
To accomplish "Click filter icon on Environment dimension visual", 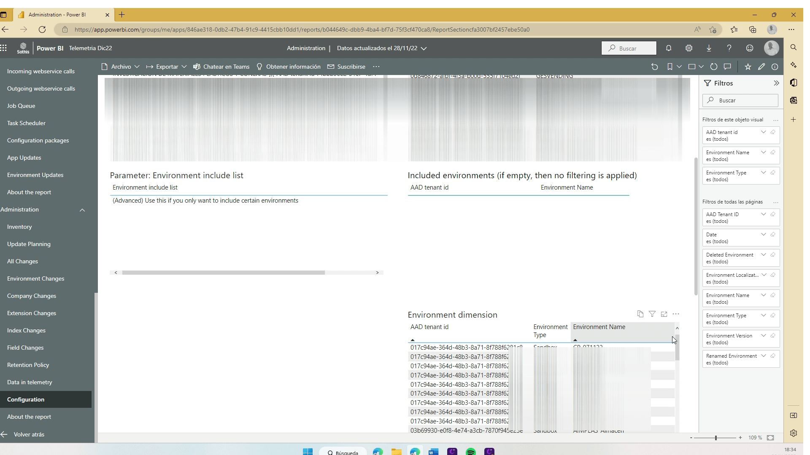I will (652, 314).
